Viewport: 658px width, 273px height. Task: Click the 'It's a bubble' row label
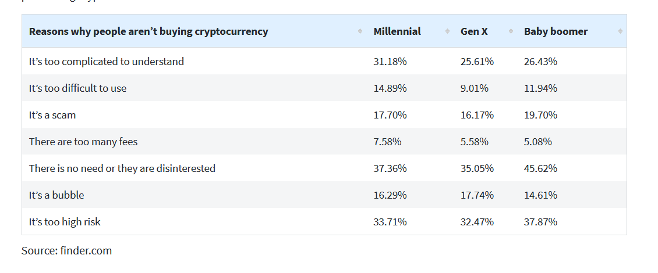click(56, 195)
